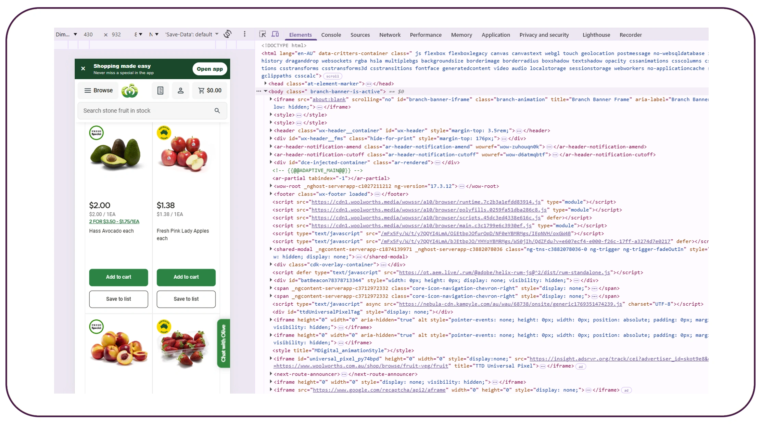Click the rotate viewport icon in device toolbar
This screenshot has height=424, width=761.
click(228, 34)
